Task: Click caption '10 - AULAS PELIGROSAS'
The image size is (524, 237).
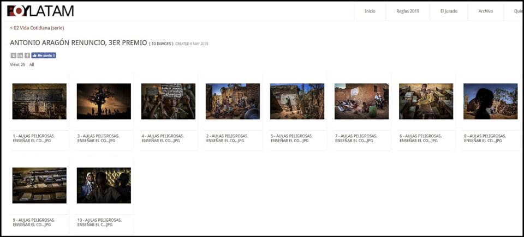Action: (x=99, y=223)
